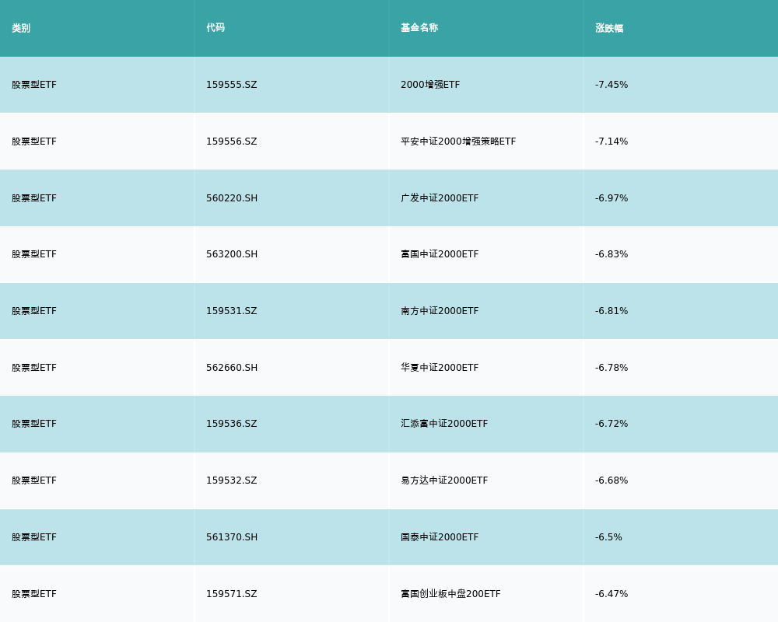Click the 基金名称 column header
The height and width of the screenshot is (622, 778).
pyautogui.click(x=419, y=28)
